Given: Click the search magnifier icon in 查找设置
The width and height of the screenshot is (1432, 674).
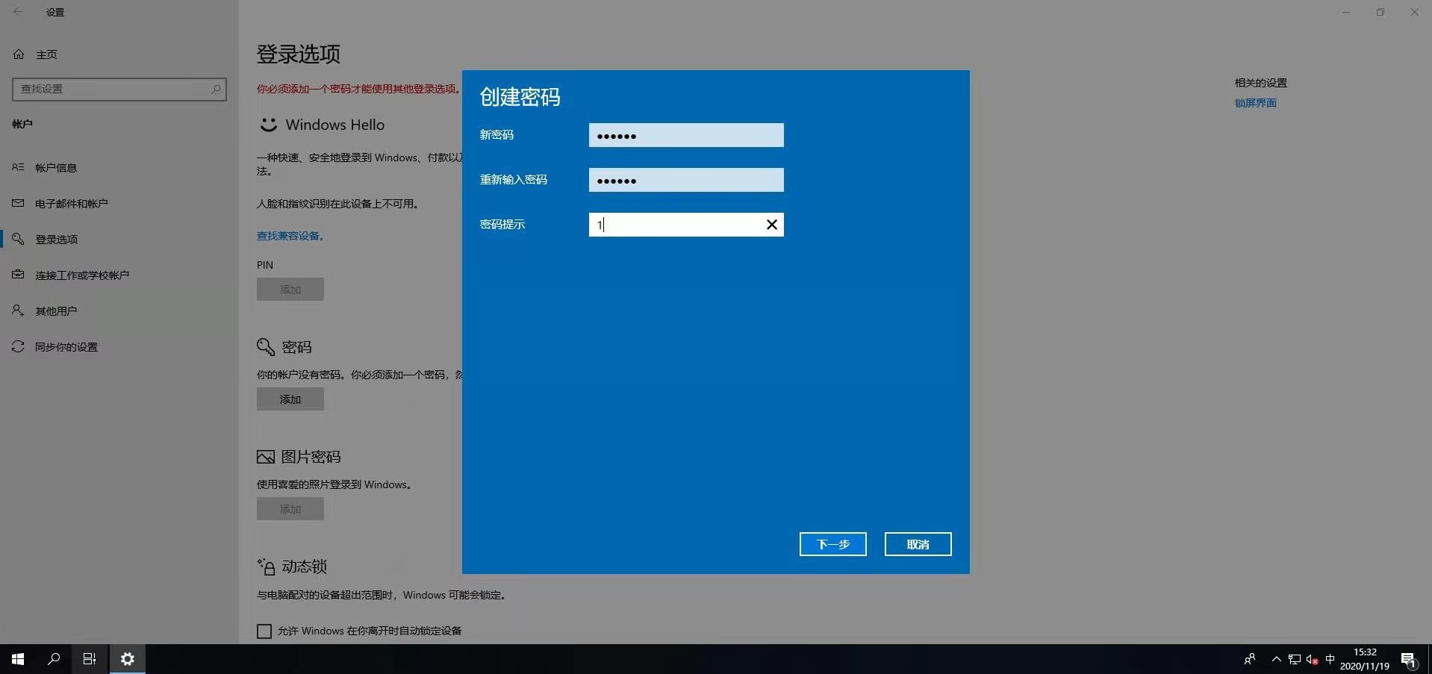Looking at the screenshot, I should coord(216,89).
